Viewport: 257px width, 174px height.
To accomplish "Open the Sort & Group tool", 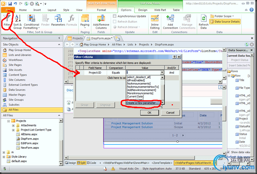I will click(x=17, y=22).
